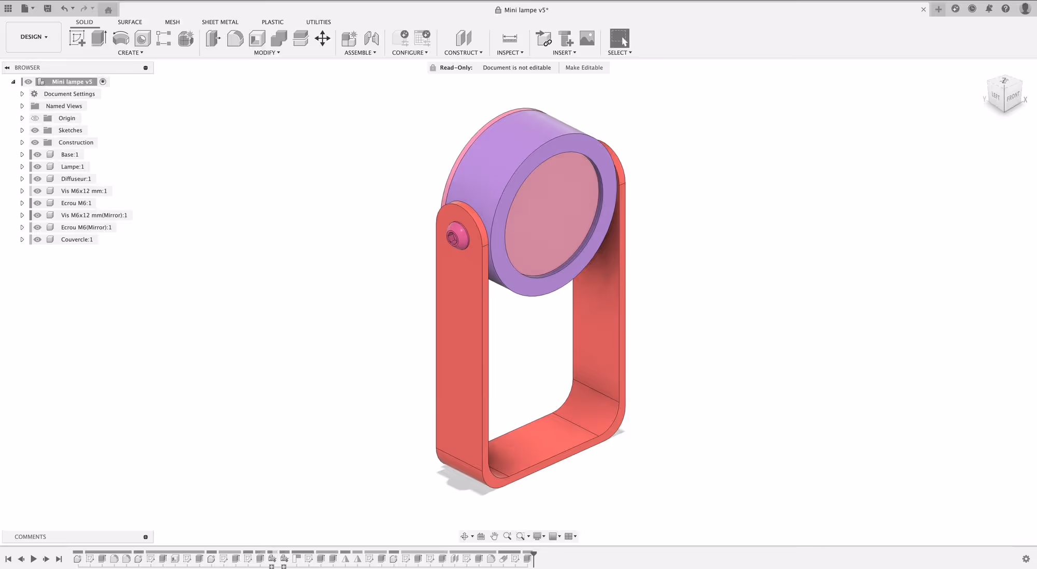Open the SHEET METAL tab
Viewport: 1037px width, 569px height.
pos(220,22)
